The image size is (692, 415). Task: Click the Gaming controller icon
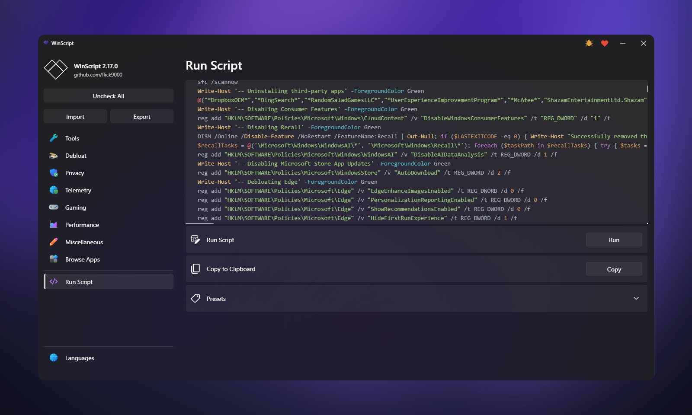54,207
